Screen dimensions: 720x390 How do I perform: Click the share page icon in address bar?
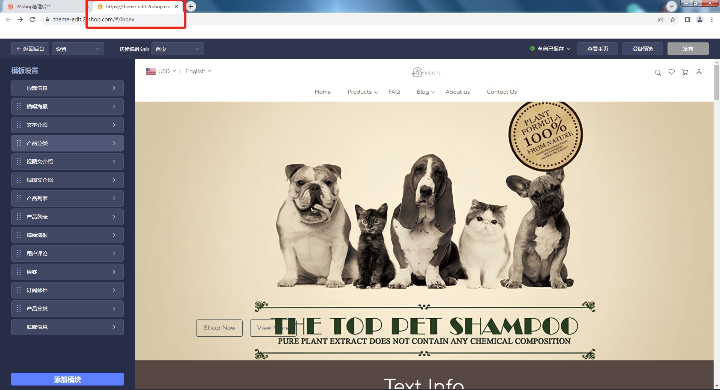(661, 19)
